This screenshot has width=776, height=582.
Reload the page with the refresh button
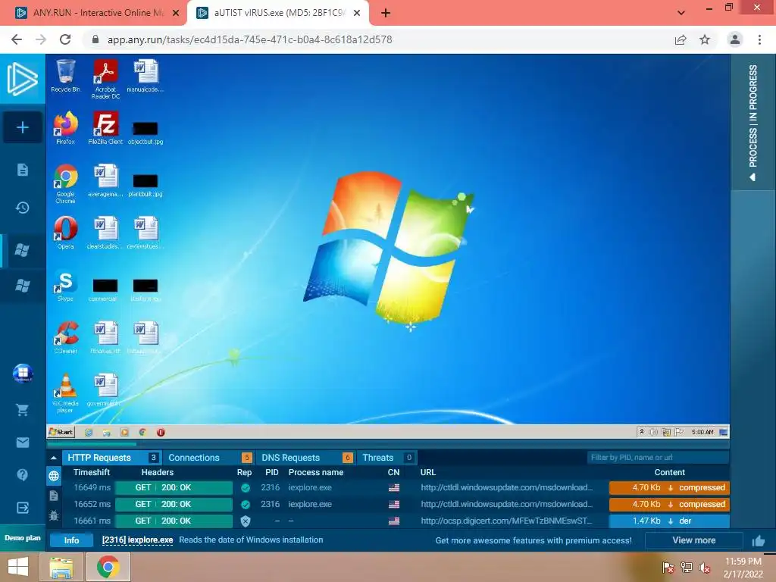point(65,39)
